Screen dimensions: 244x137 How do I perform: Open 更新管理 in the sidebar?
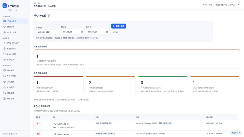click(x=15, y=93)
